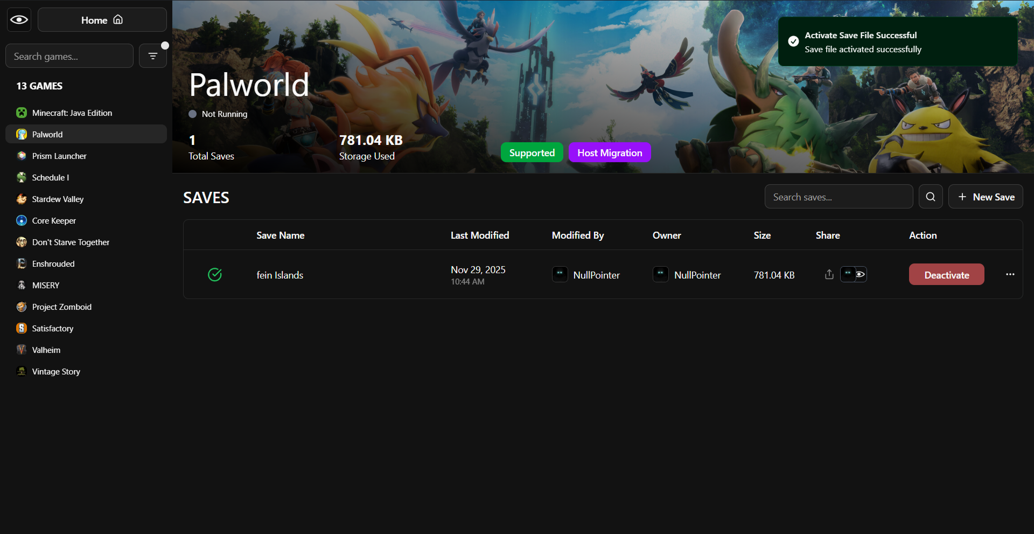Toggle the share visibility switch for fein Islands
The width and height of the screenshot is (1034, 534).
pos(854,274)
